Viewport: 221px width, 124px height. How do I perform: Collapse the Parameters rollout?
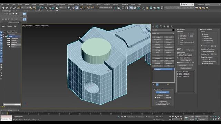pos(181,30)
